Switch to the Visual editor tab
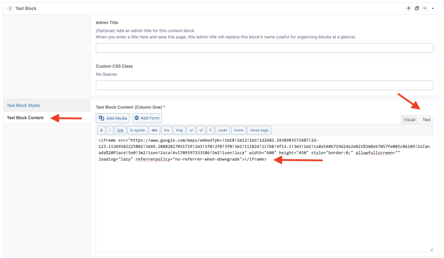 click(x=409, y=120)
